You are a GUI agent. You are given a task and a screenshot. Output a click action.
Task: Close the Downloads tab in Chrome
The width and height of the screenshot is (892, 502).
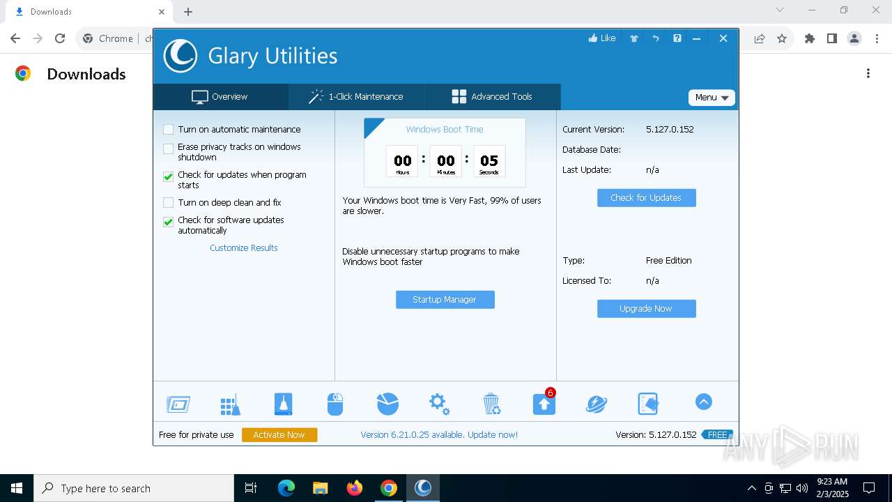(x=162, y=11)
